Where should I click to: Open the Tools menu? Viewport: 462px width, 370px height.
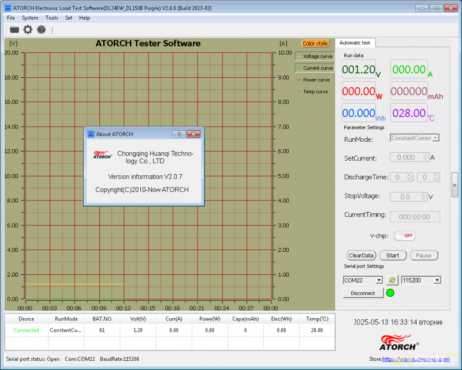point(51,18)
